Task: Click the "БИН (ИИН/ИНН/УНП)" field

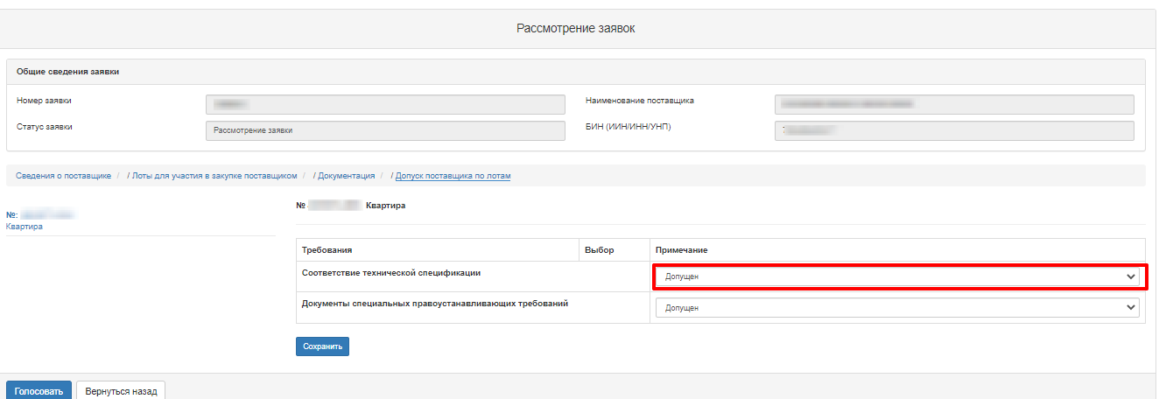Action: pos(953,130)
